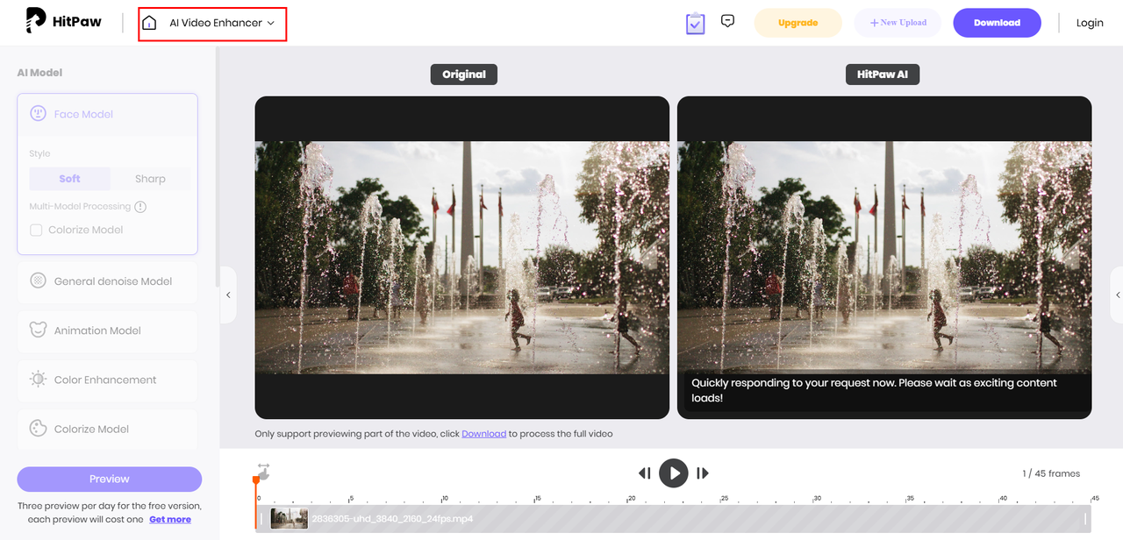The image size is (1123, 540).
Task: Choose the Soft style option
Action: [70, 179]
